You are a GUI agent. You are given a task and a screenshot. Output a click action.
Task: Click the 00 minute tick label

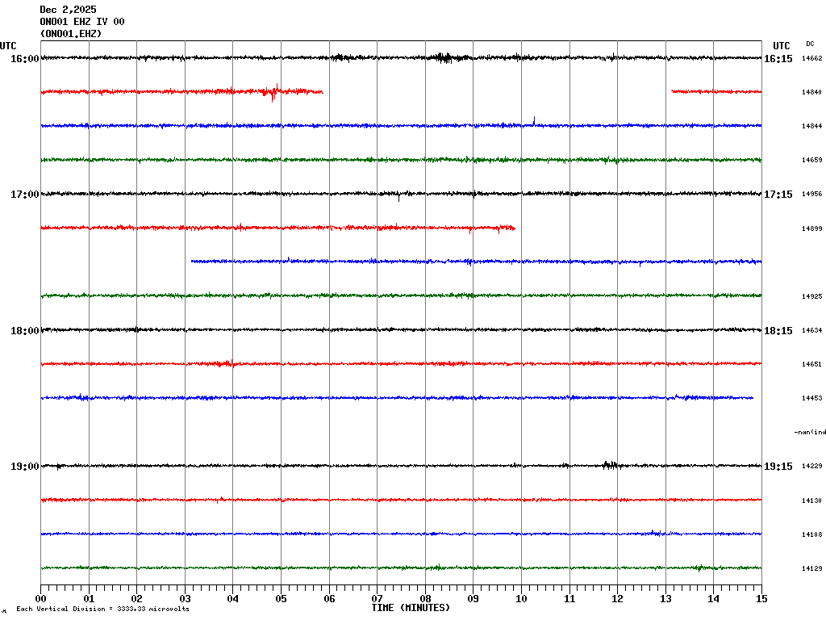(41, 599)
